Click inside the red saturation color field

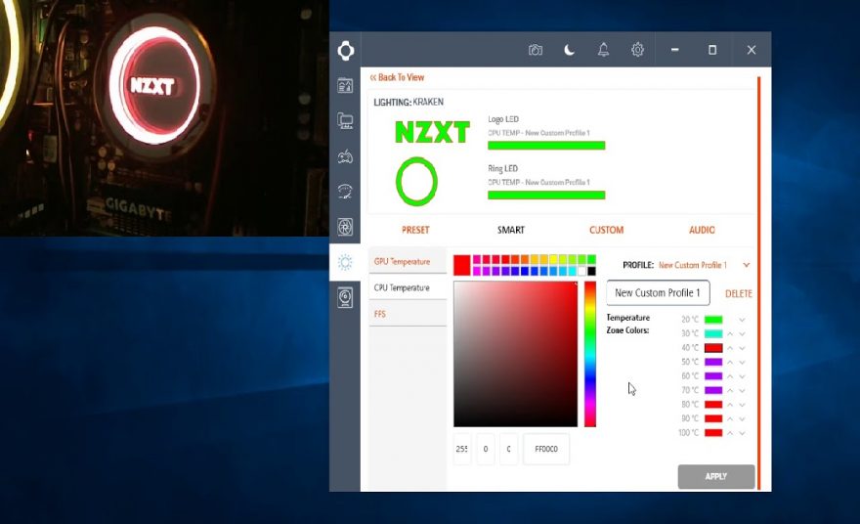(516, 354)
